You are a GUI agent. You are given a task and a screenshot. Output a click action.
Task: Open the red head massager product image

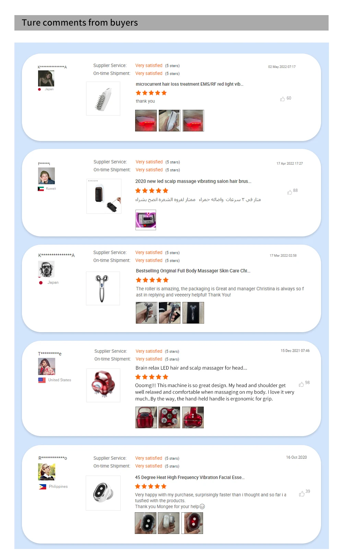(x=103, y=385)
